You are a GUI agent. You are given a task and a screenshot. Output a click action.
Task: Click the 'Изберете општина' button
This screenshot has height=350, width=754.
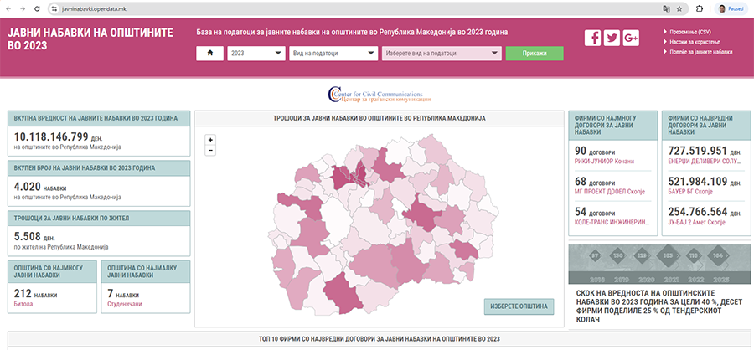coord(519,306)
